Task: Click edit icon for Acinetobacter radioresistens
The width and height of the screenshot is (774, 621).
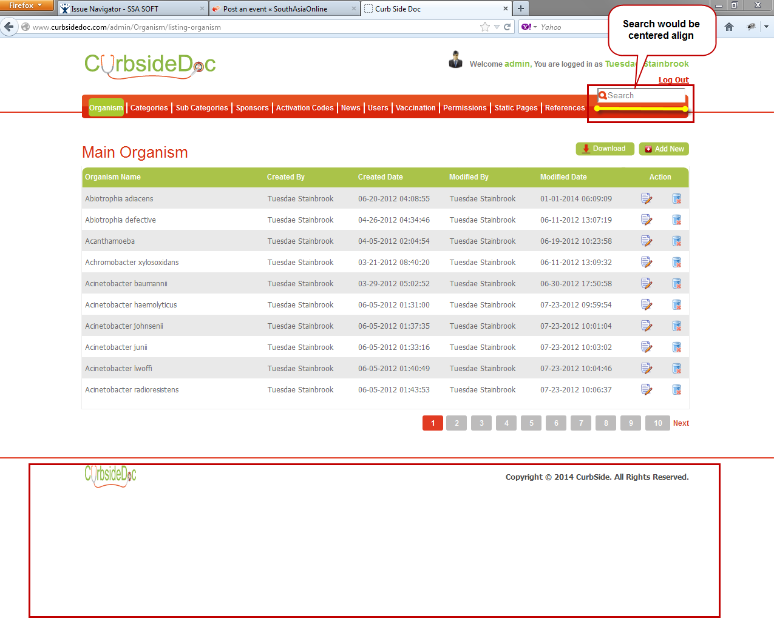Action: (x=647, y=390)
